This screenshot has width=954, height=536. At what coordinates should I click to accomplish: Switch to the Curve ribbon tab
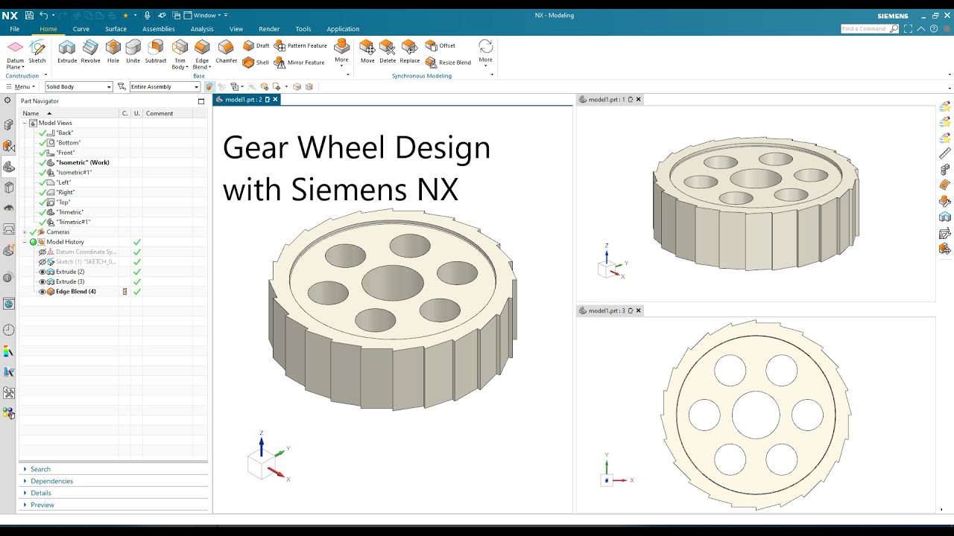(81, 29)
